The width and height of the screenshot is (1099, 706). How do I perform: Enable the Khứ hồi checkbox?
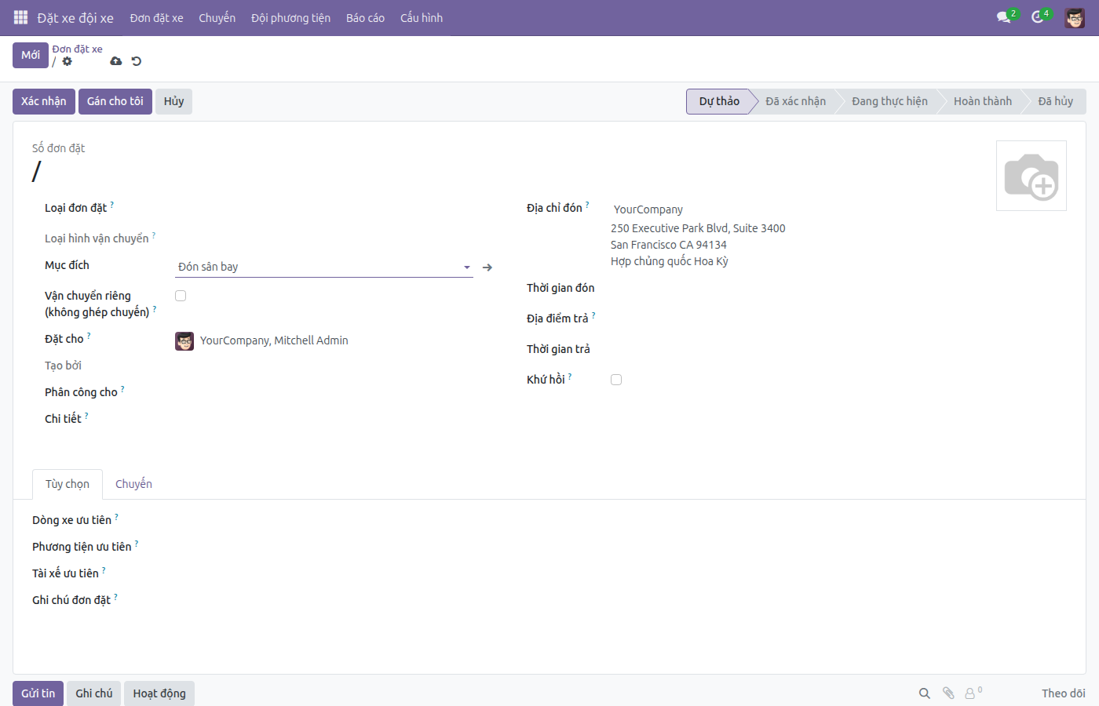[616, 380]
